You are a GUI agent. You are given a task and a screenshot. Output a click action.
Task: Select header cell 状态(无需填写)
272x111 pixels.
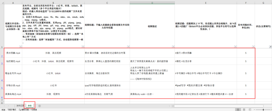263,26
